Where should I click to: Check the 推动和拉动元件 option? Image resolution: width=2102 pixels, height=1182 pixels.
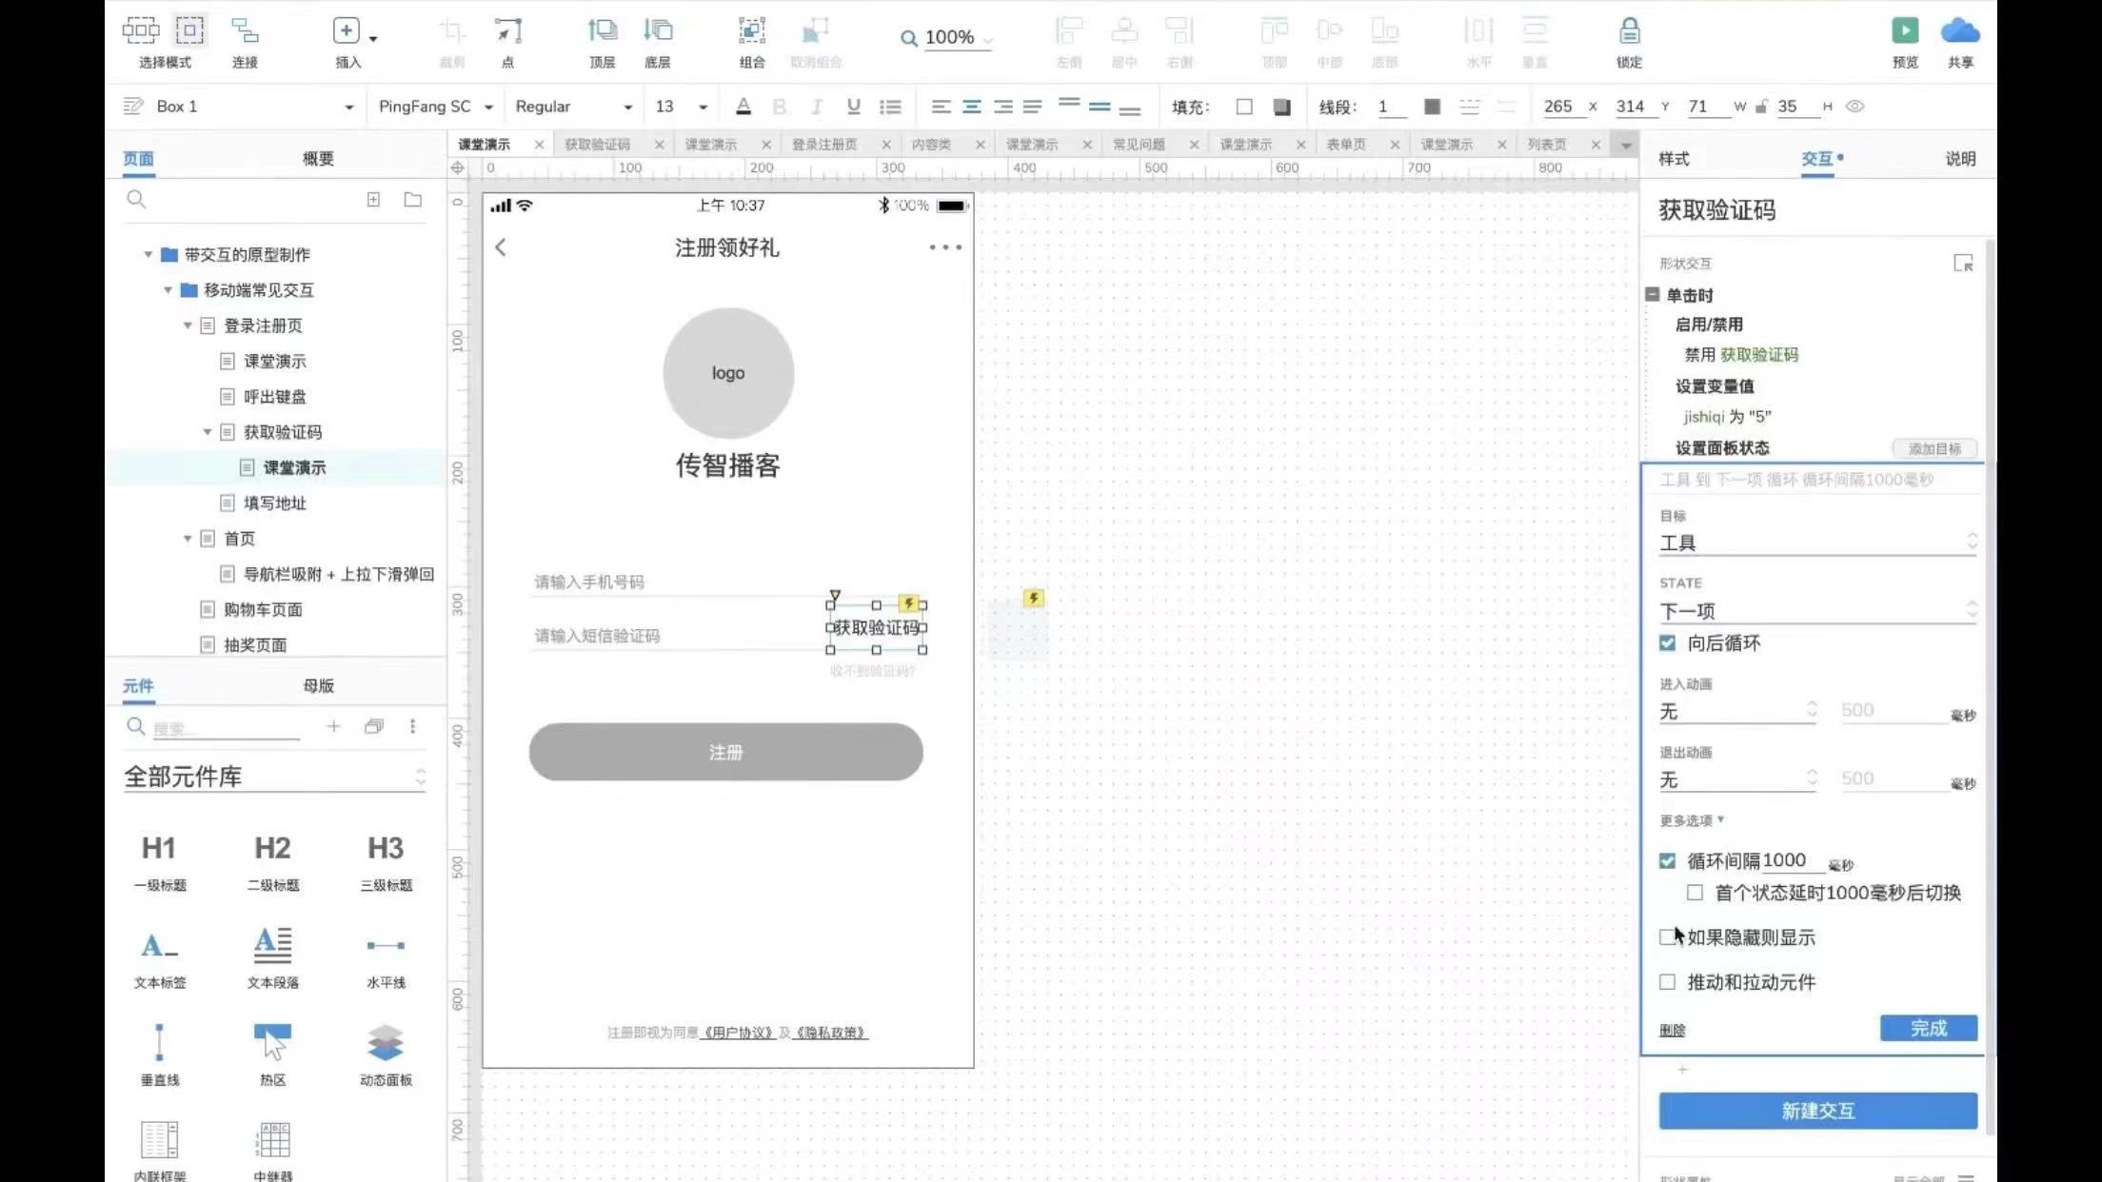(1667, 982)
